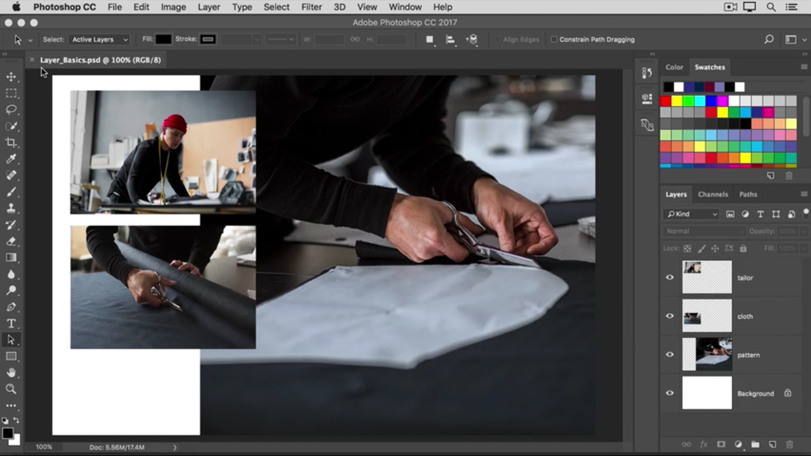Select the Horizontal Type tool
This screenshot has width=811, height=456.
coord(11,324)
